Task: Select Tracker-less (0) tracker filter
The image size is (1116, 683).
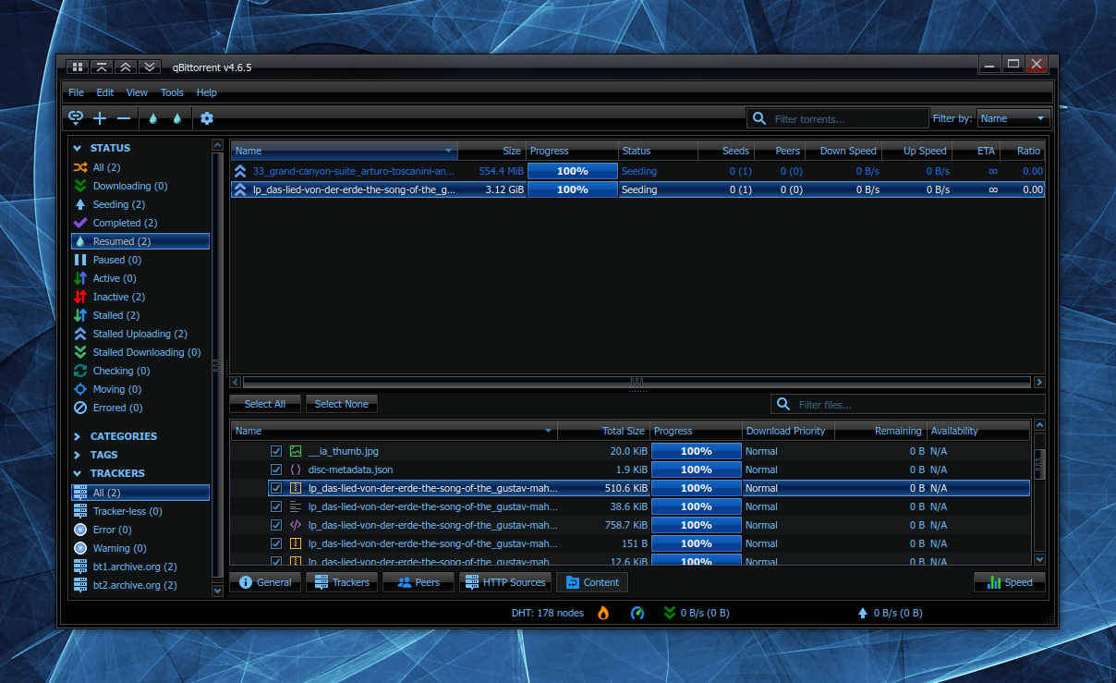Action: 140,511
